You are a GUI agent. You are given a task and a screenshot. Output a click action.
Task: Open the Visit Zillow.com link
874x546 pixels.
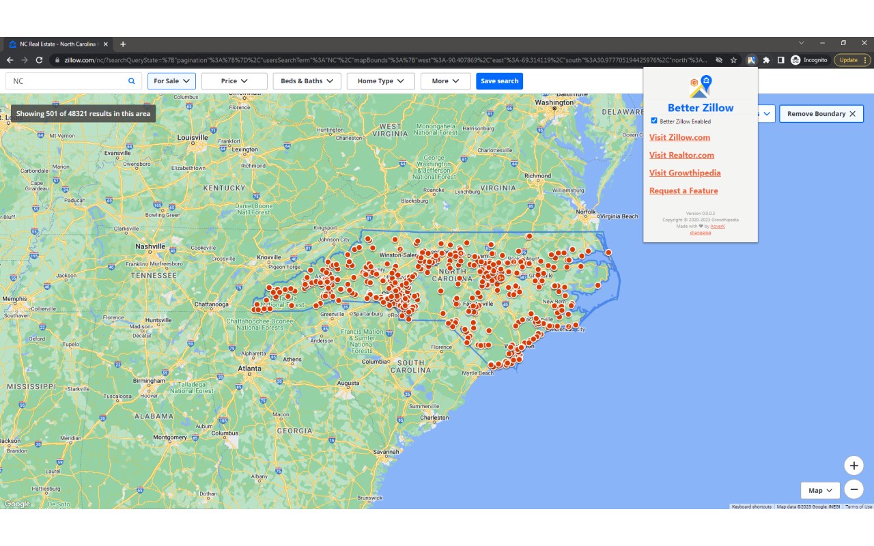tap(679, 137)
